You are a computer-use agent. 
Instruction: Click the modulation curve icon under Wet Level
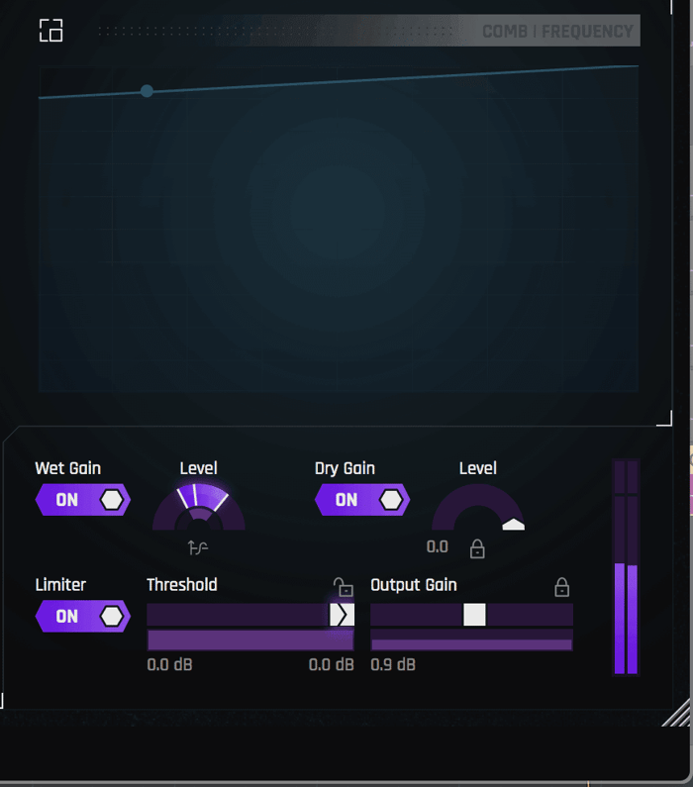point(198,547)
